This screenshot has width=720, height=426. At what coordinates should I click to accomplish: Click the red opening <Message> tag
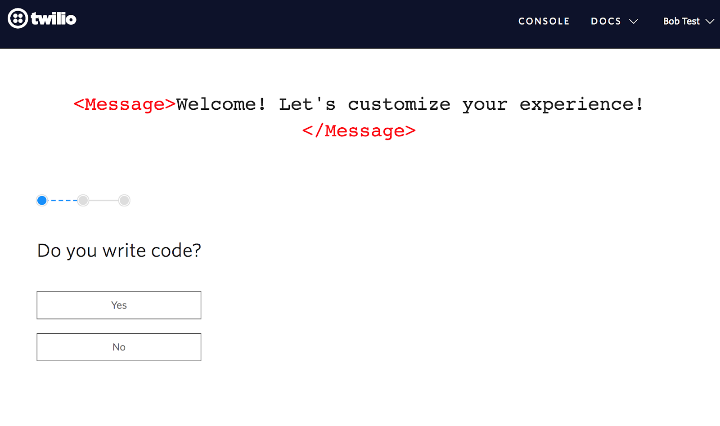click(x=124, y=104)
